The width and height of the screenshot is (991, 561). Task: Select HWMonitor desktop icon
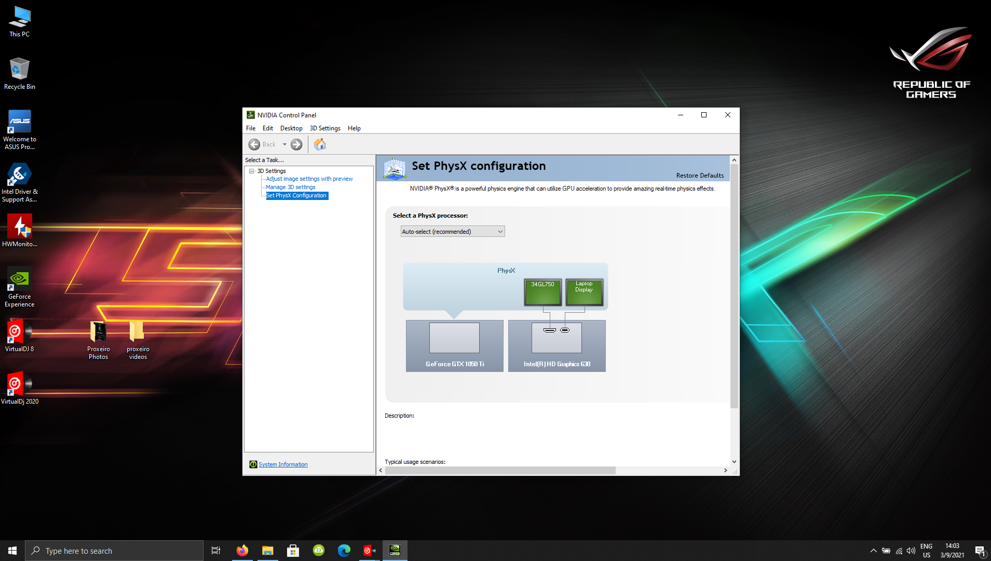tap(20, 231)
